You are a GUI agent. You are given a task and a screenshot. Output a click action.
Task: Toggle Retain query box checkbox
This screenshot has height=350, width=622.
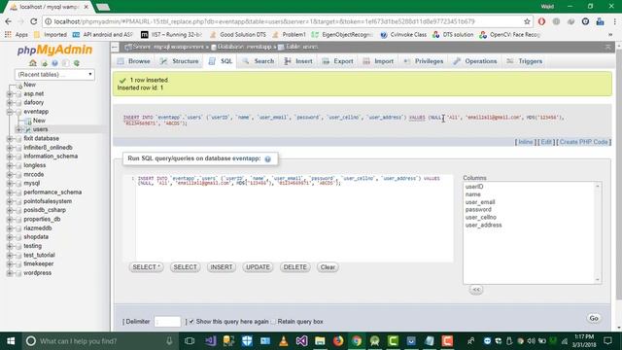pyautogui.click(x=273, y=322)
